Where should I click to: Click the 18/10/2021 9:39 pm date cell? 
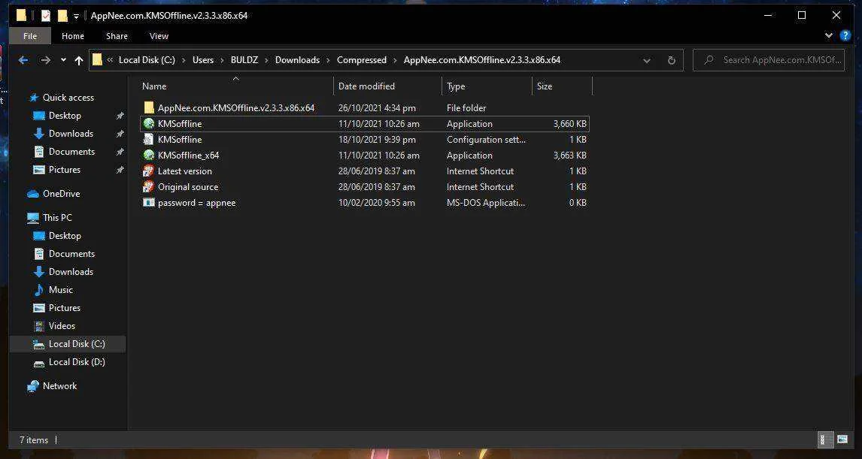(377, 140)
